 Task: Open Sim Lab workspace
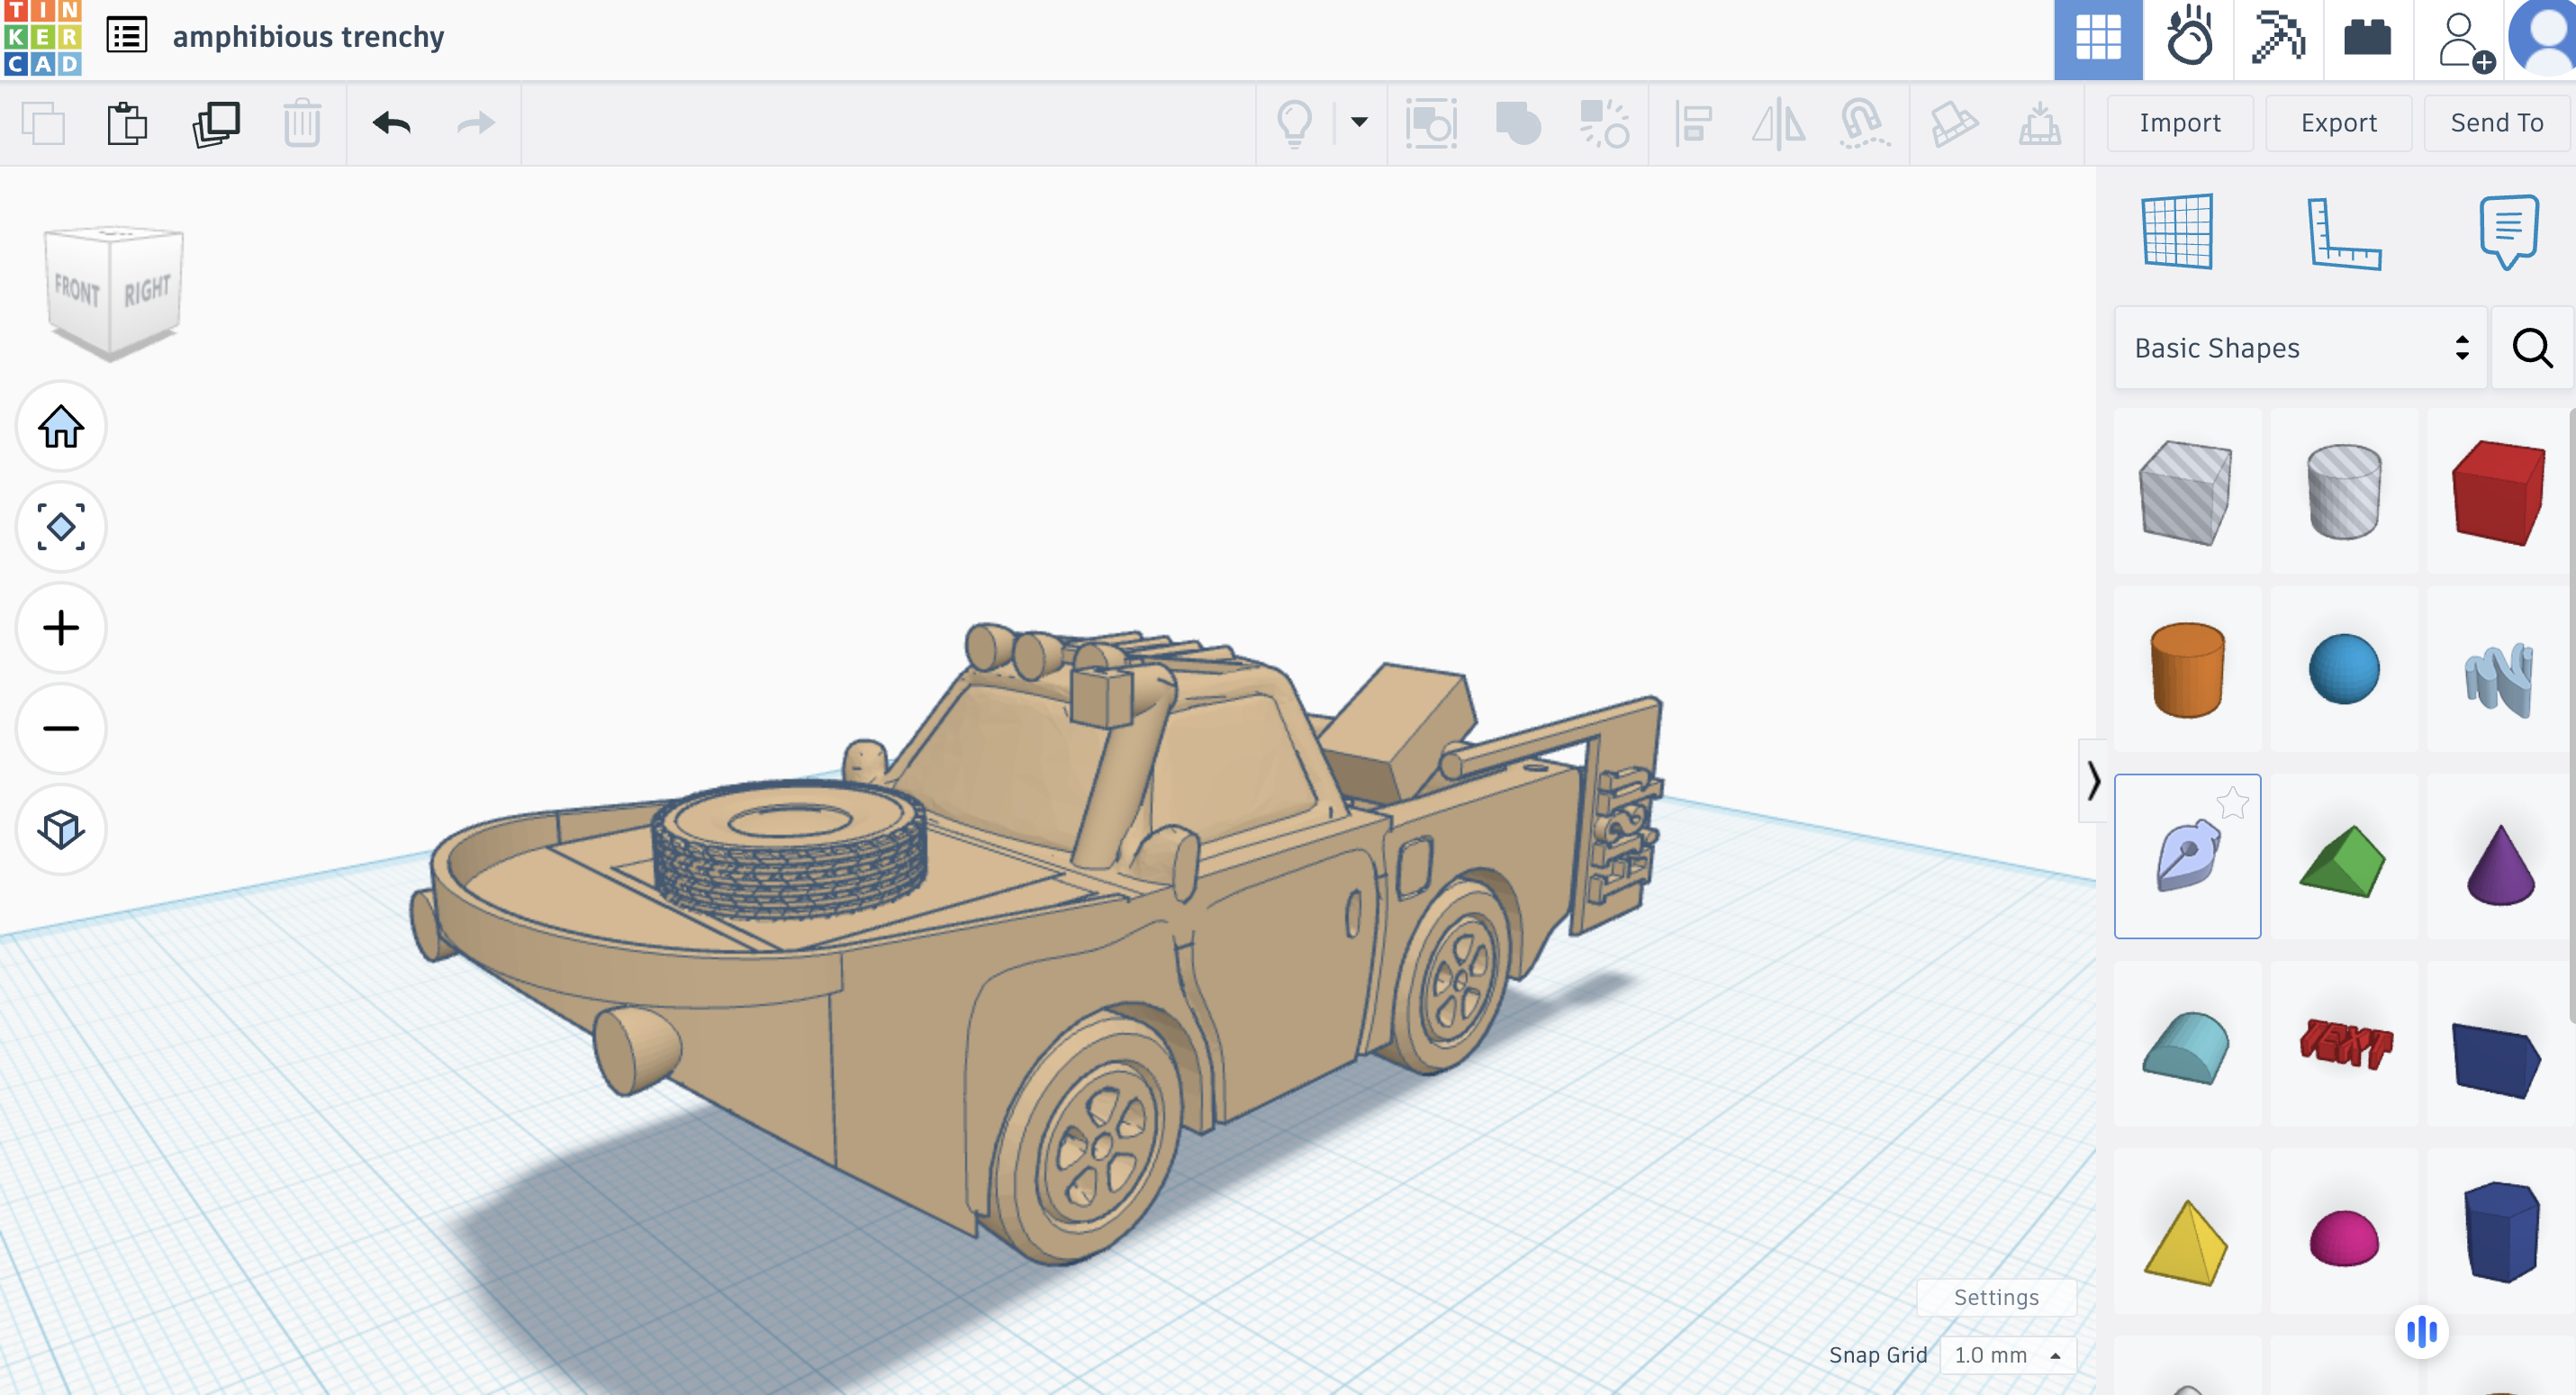click(2188, 39)
